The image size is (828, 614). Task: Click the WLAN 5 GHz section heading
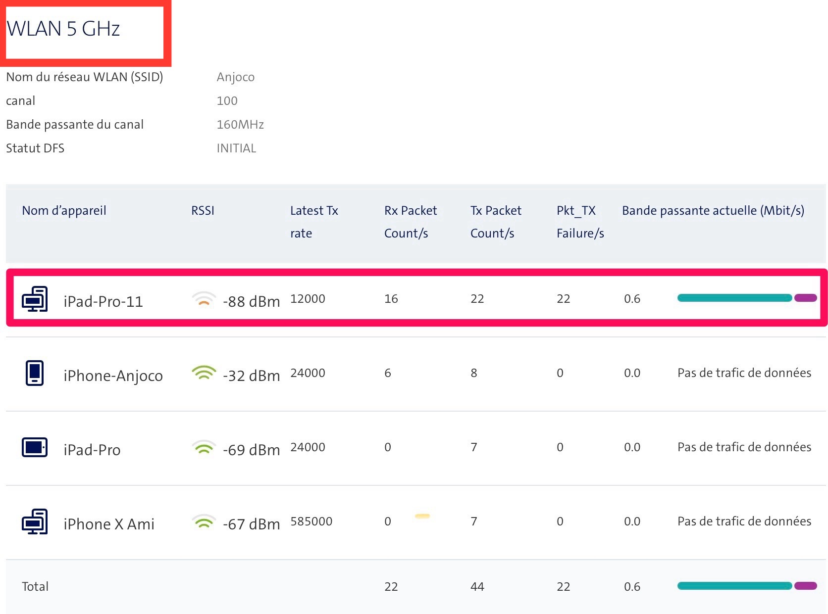coord(63,29)
